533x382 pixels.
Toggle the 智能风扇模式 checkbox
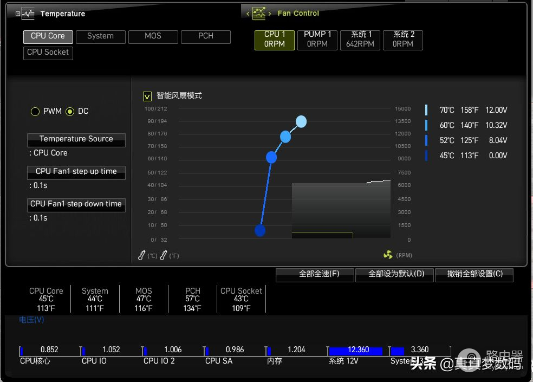coord(147,96)
